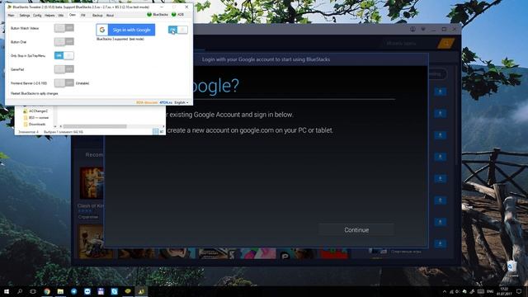Click the purple floppy disk taskbar icon
528x297 pixels.
[101, 291]
